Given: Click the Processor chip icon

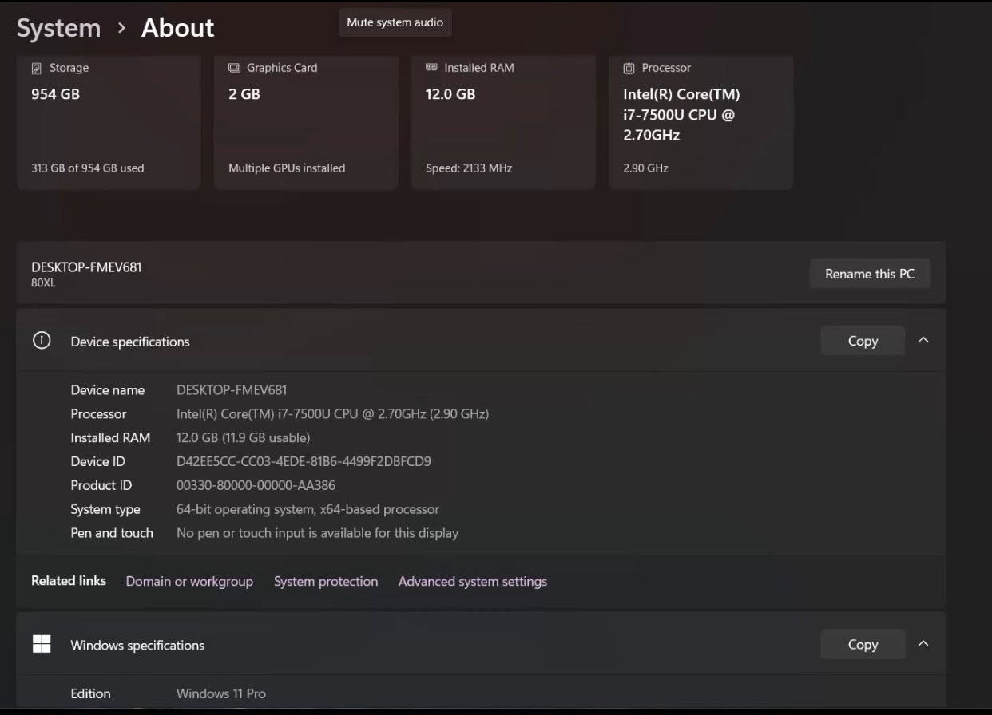Looking at the screenshot, I should point(629,69).
